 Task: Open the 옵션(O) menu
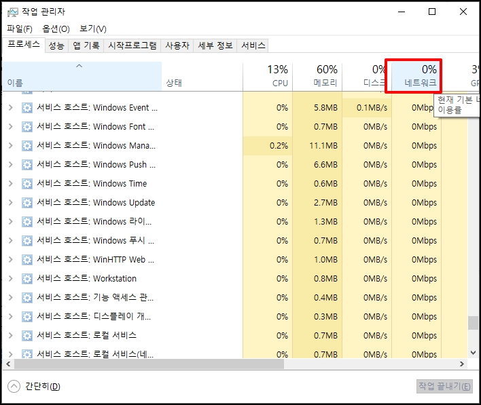click(56, 28)
